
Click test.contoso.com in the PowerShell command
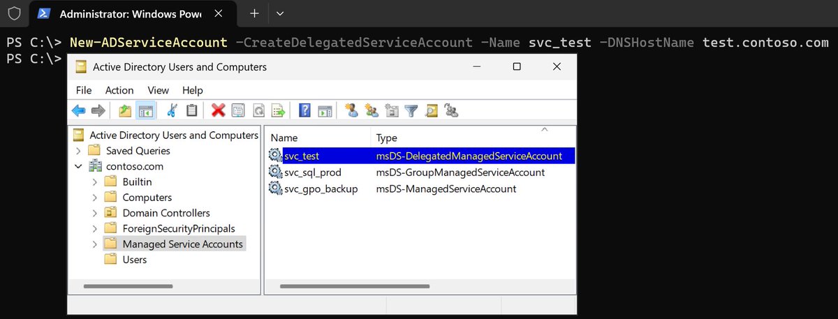(766, 43)
